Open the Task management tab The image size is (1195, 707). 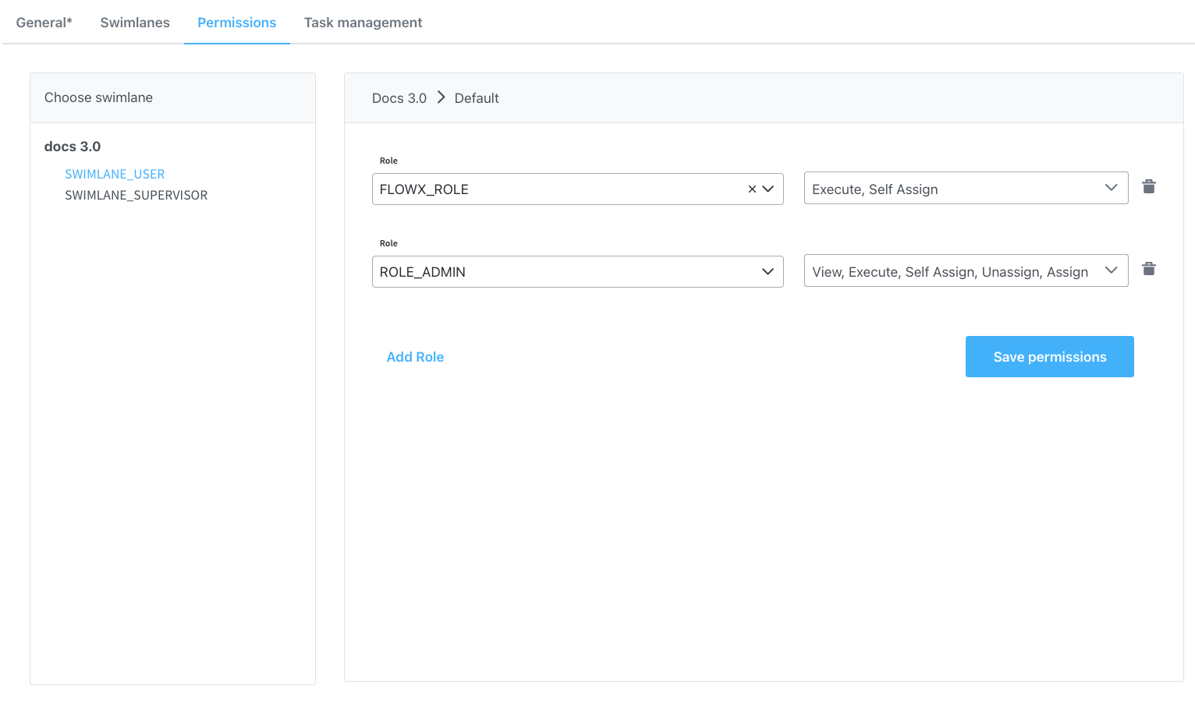363,23
